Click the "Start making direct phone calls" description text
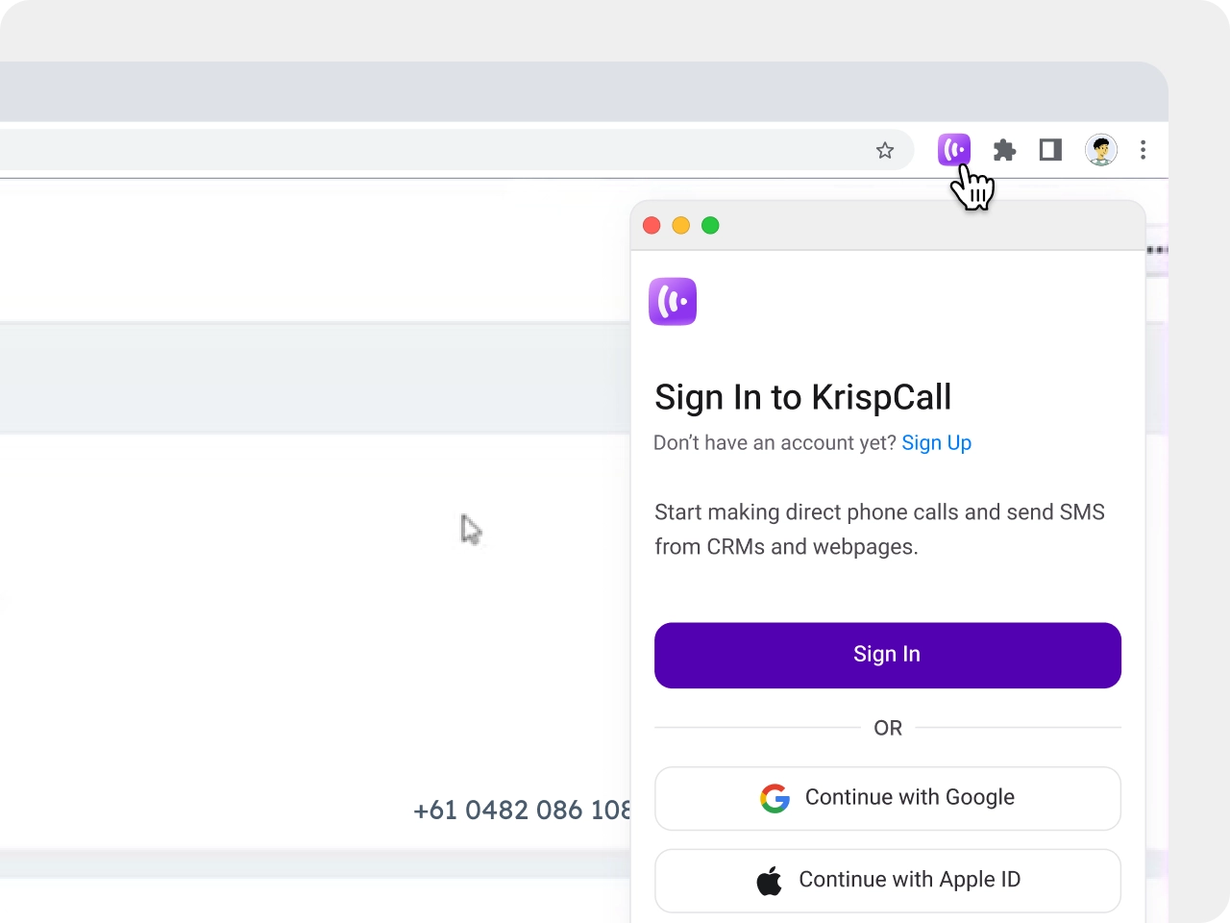Image resolution: width=1230 pixels, height=923 pixels. (x=879, y=529)
